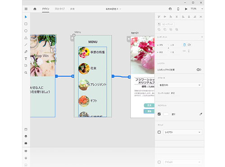Add component with plus icon

(x=202, y=37)
